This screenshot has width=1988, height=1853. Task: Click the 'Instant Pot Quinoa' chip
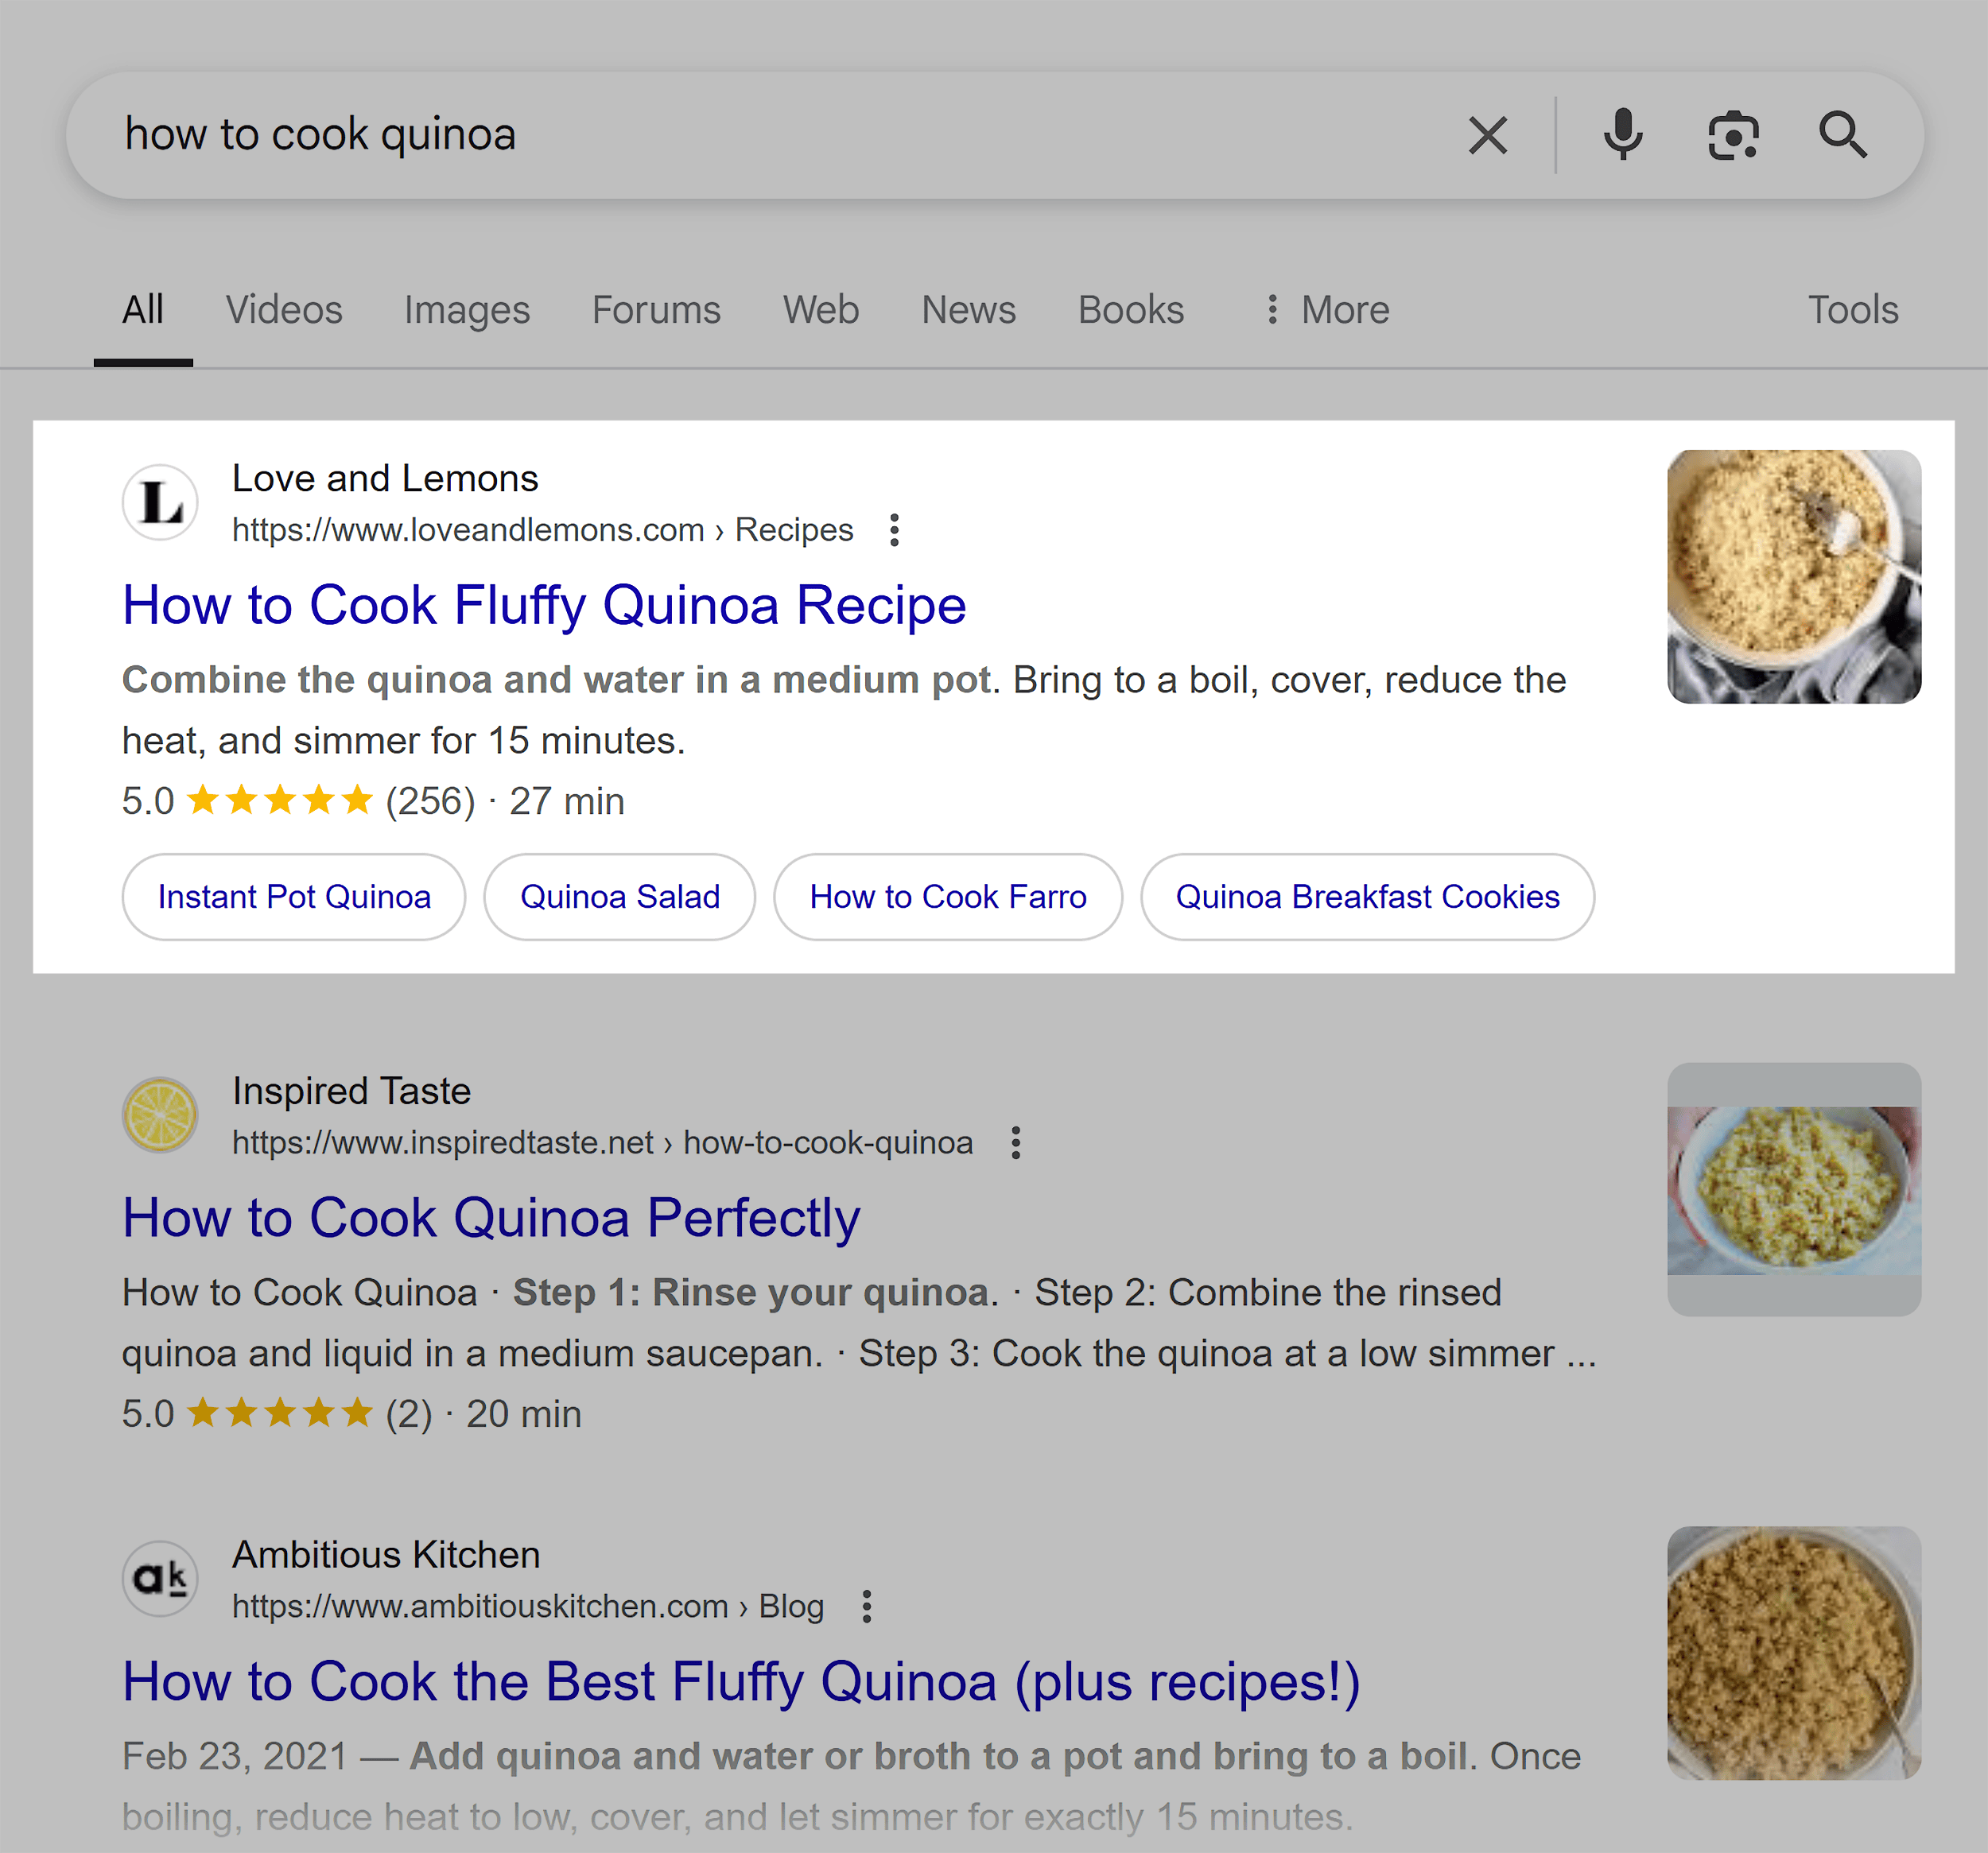293,897
